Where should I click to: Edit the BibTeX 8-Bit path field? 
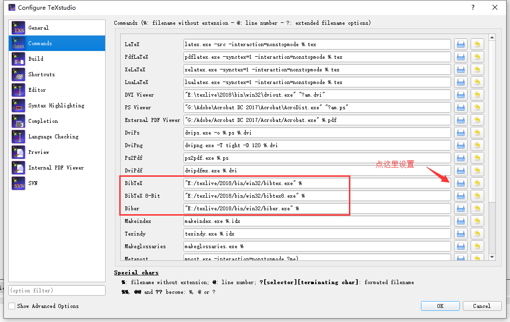click(x=317, y=196)
